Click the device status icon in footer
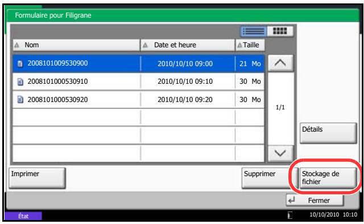This screenshot has width=364, height=224. 289,215
